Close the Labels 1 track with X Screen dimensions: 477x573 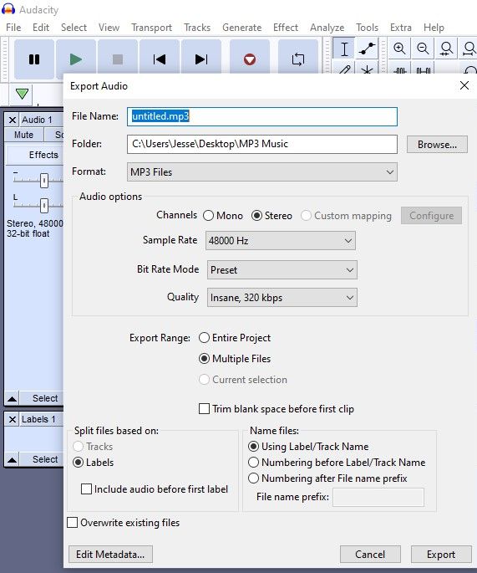[x=12, y=419]
